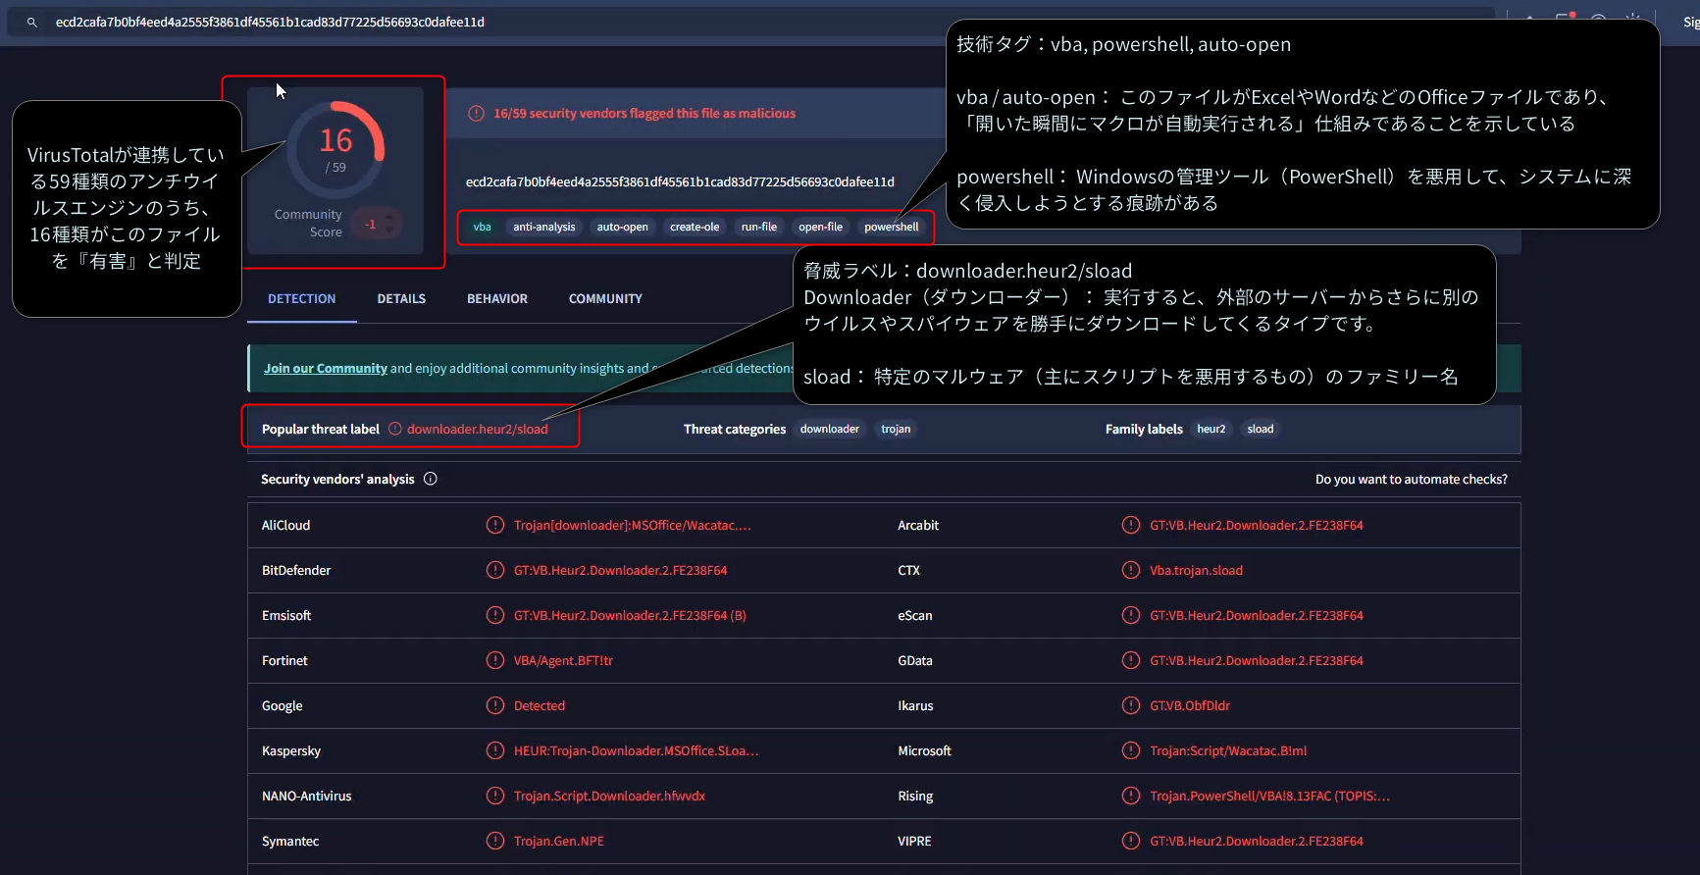1700x875 pixels.
Task: Select the vba tag
Action: 482,227
